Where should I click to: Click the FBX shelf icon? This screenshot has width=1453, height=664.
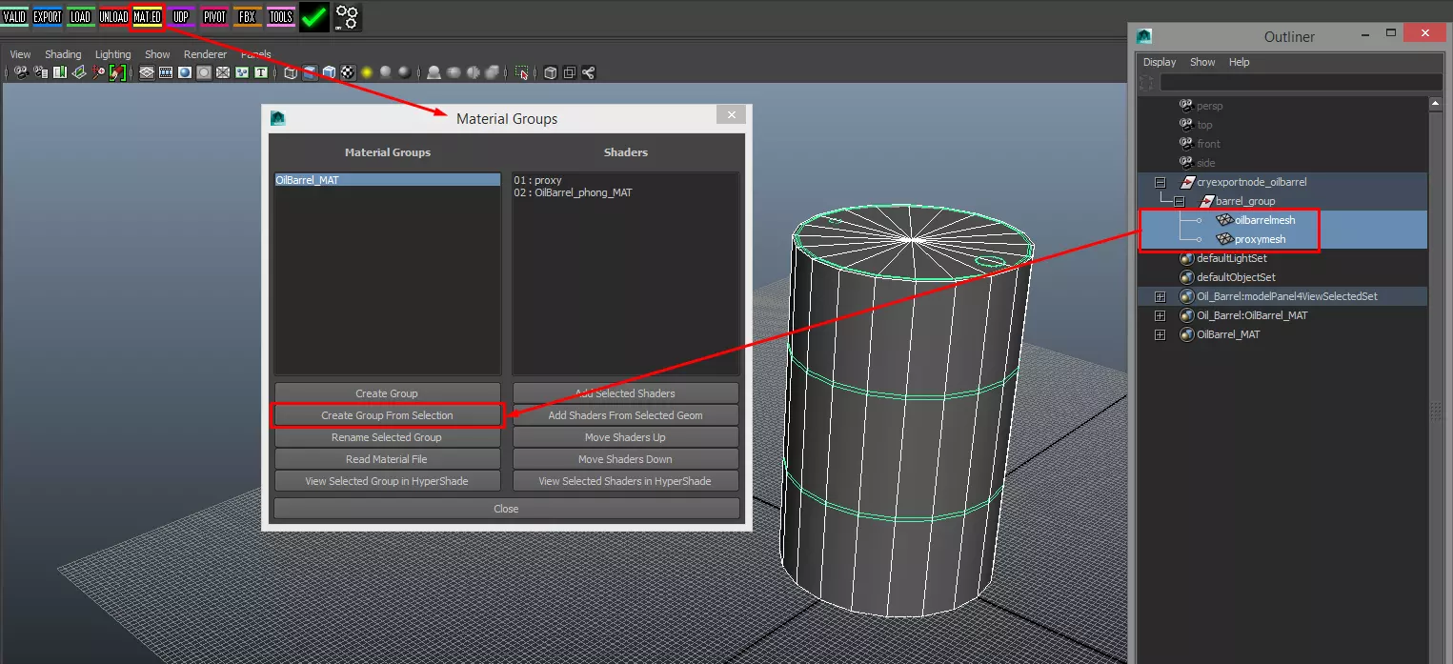248,16
